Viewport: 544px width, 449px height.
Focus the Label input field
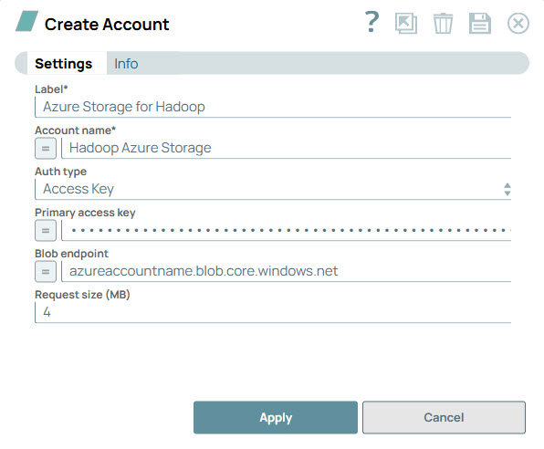(273, 107)
